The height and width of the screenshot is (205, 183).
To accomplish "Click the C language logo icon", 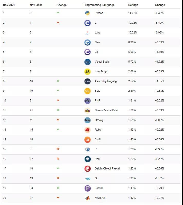I will click(87, 23).
